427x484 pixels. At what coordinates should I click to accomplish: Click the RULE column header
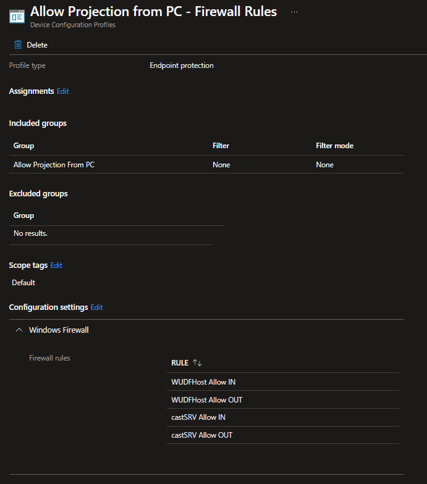[180, 363]
